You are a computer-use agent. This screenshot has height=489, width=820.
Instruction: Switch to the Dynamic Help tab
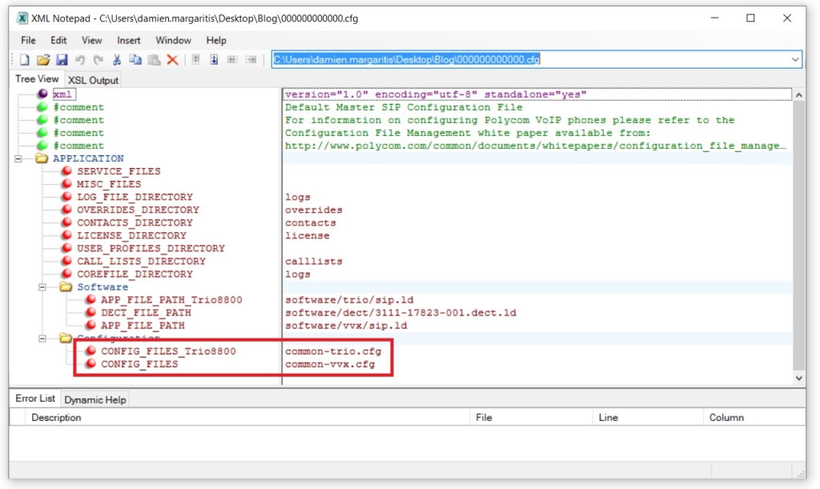[94, 399]
